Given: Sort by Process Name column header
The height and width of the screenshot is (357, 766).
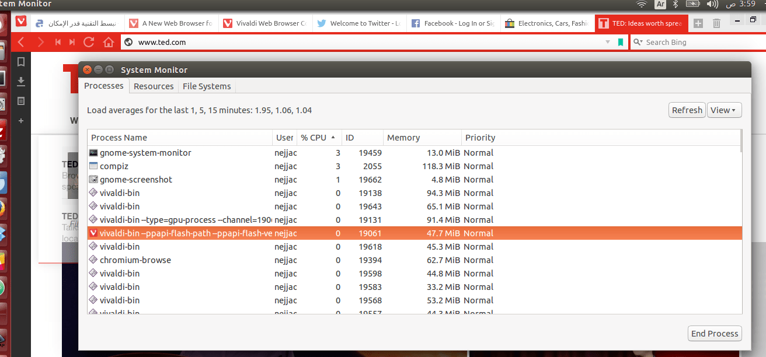Looking at the screenshot, I should click(180, 138).
